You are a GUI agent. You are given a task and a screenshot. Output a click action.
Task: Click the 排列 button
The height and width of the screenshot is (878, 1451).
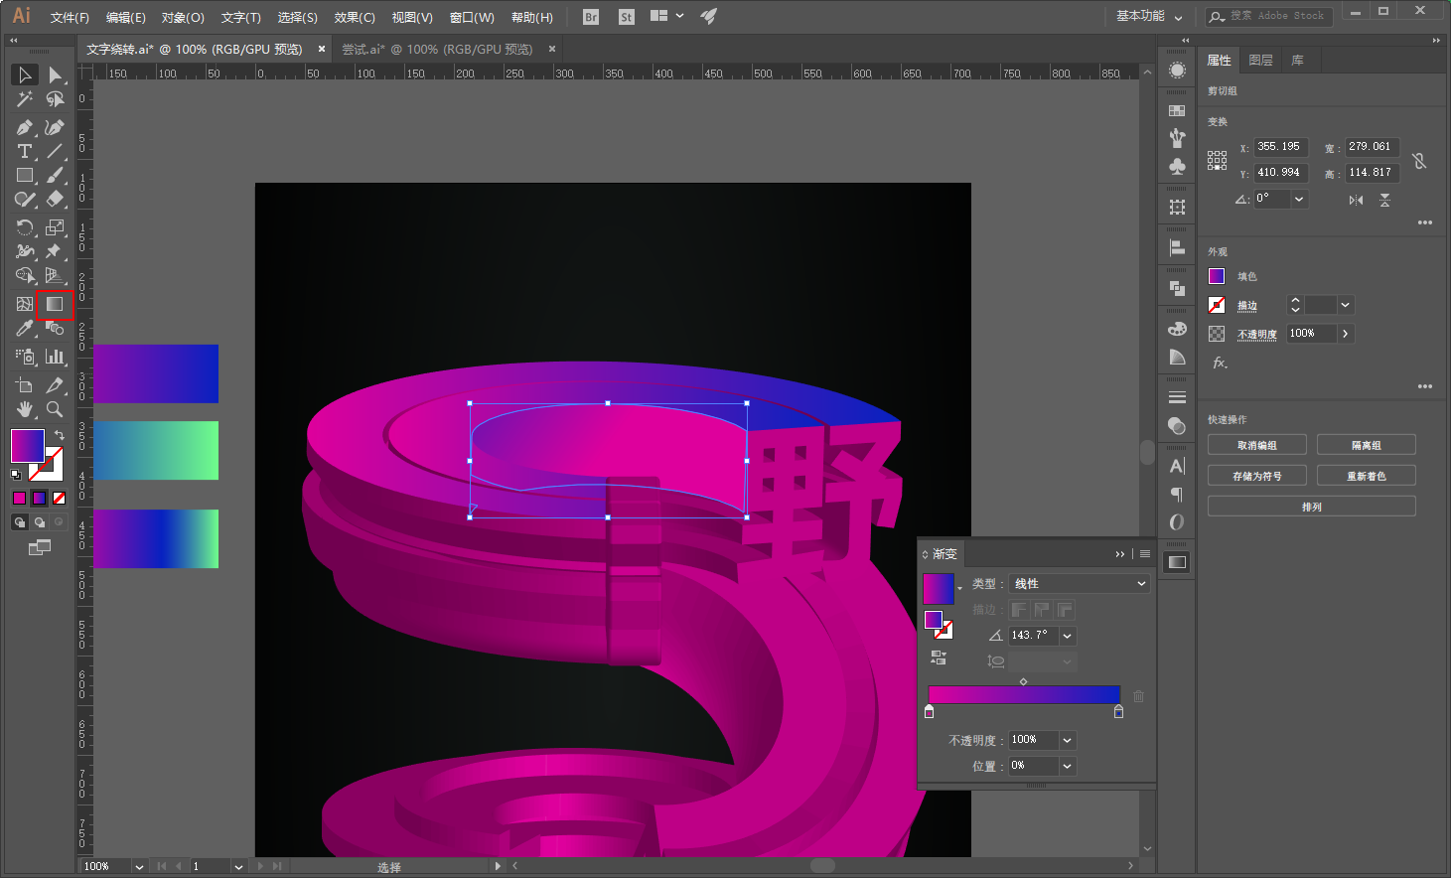(x=1312, y=507)
